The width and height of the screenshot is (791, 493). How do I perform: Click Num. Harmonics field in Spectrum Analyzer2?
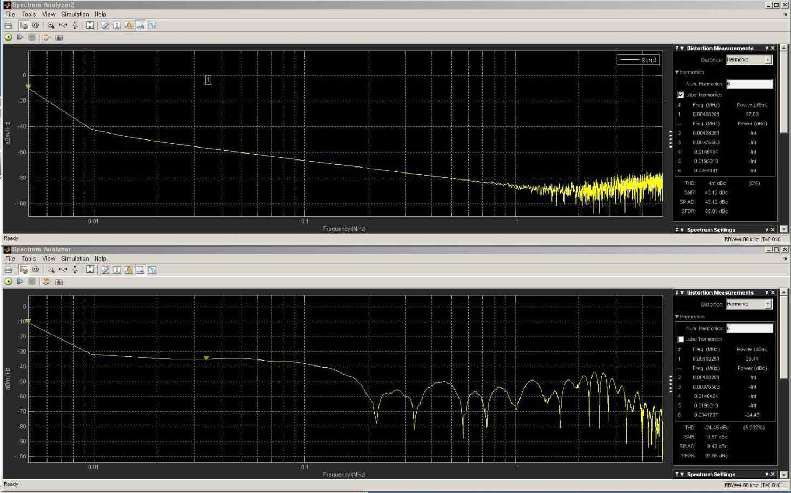click(749, 84)
